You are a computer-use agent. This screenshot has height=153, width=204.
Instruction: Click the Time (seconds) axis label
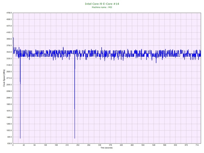[107, 148]
